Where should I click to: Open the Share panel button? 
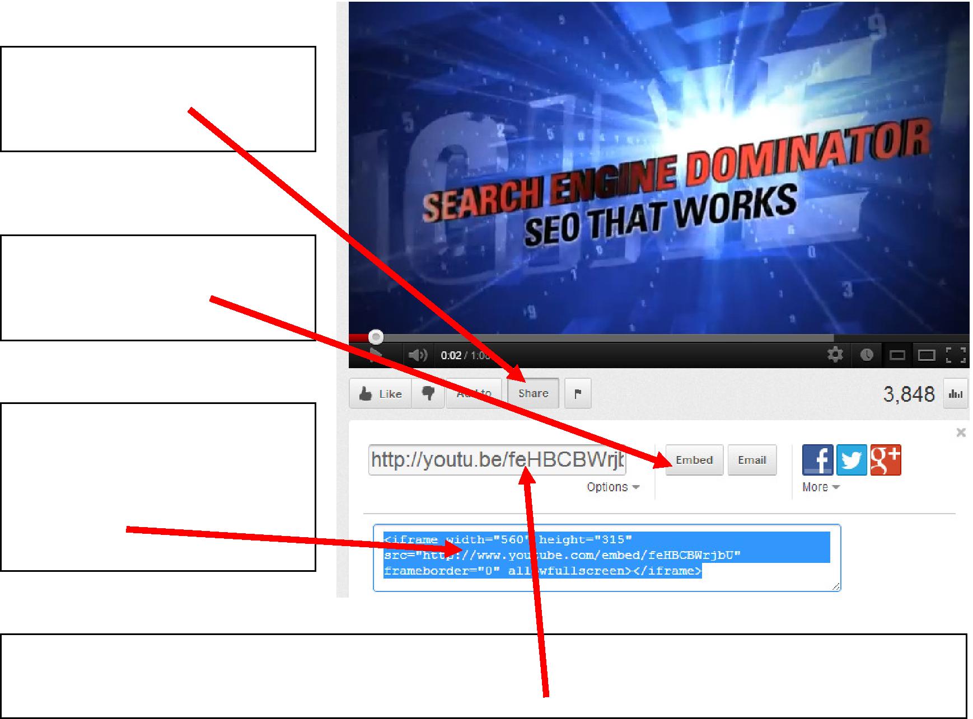click(533, 393)
